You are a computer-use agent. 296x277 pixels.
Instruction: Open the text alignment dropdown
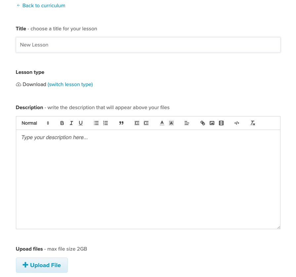(x=187, y=123)
